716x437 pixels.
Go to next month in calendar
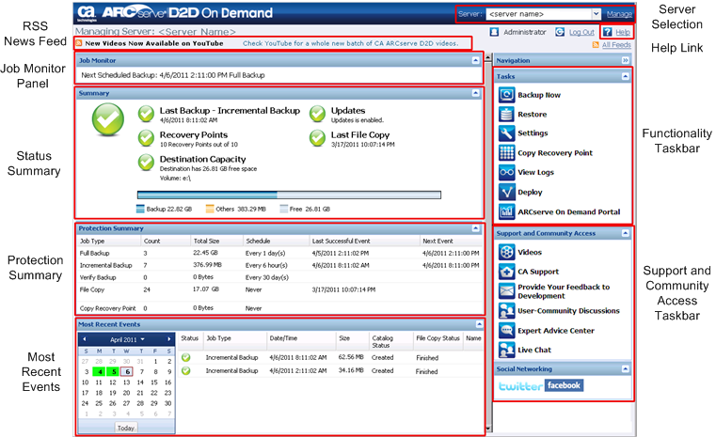(169, 338)
